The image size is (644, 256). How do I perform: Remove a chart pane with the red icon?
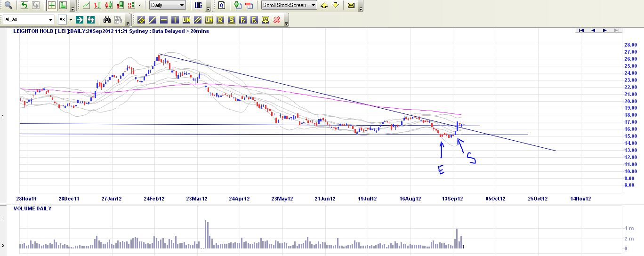[x=249, y=5]
